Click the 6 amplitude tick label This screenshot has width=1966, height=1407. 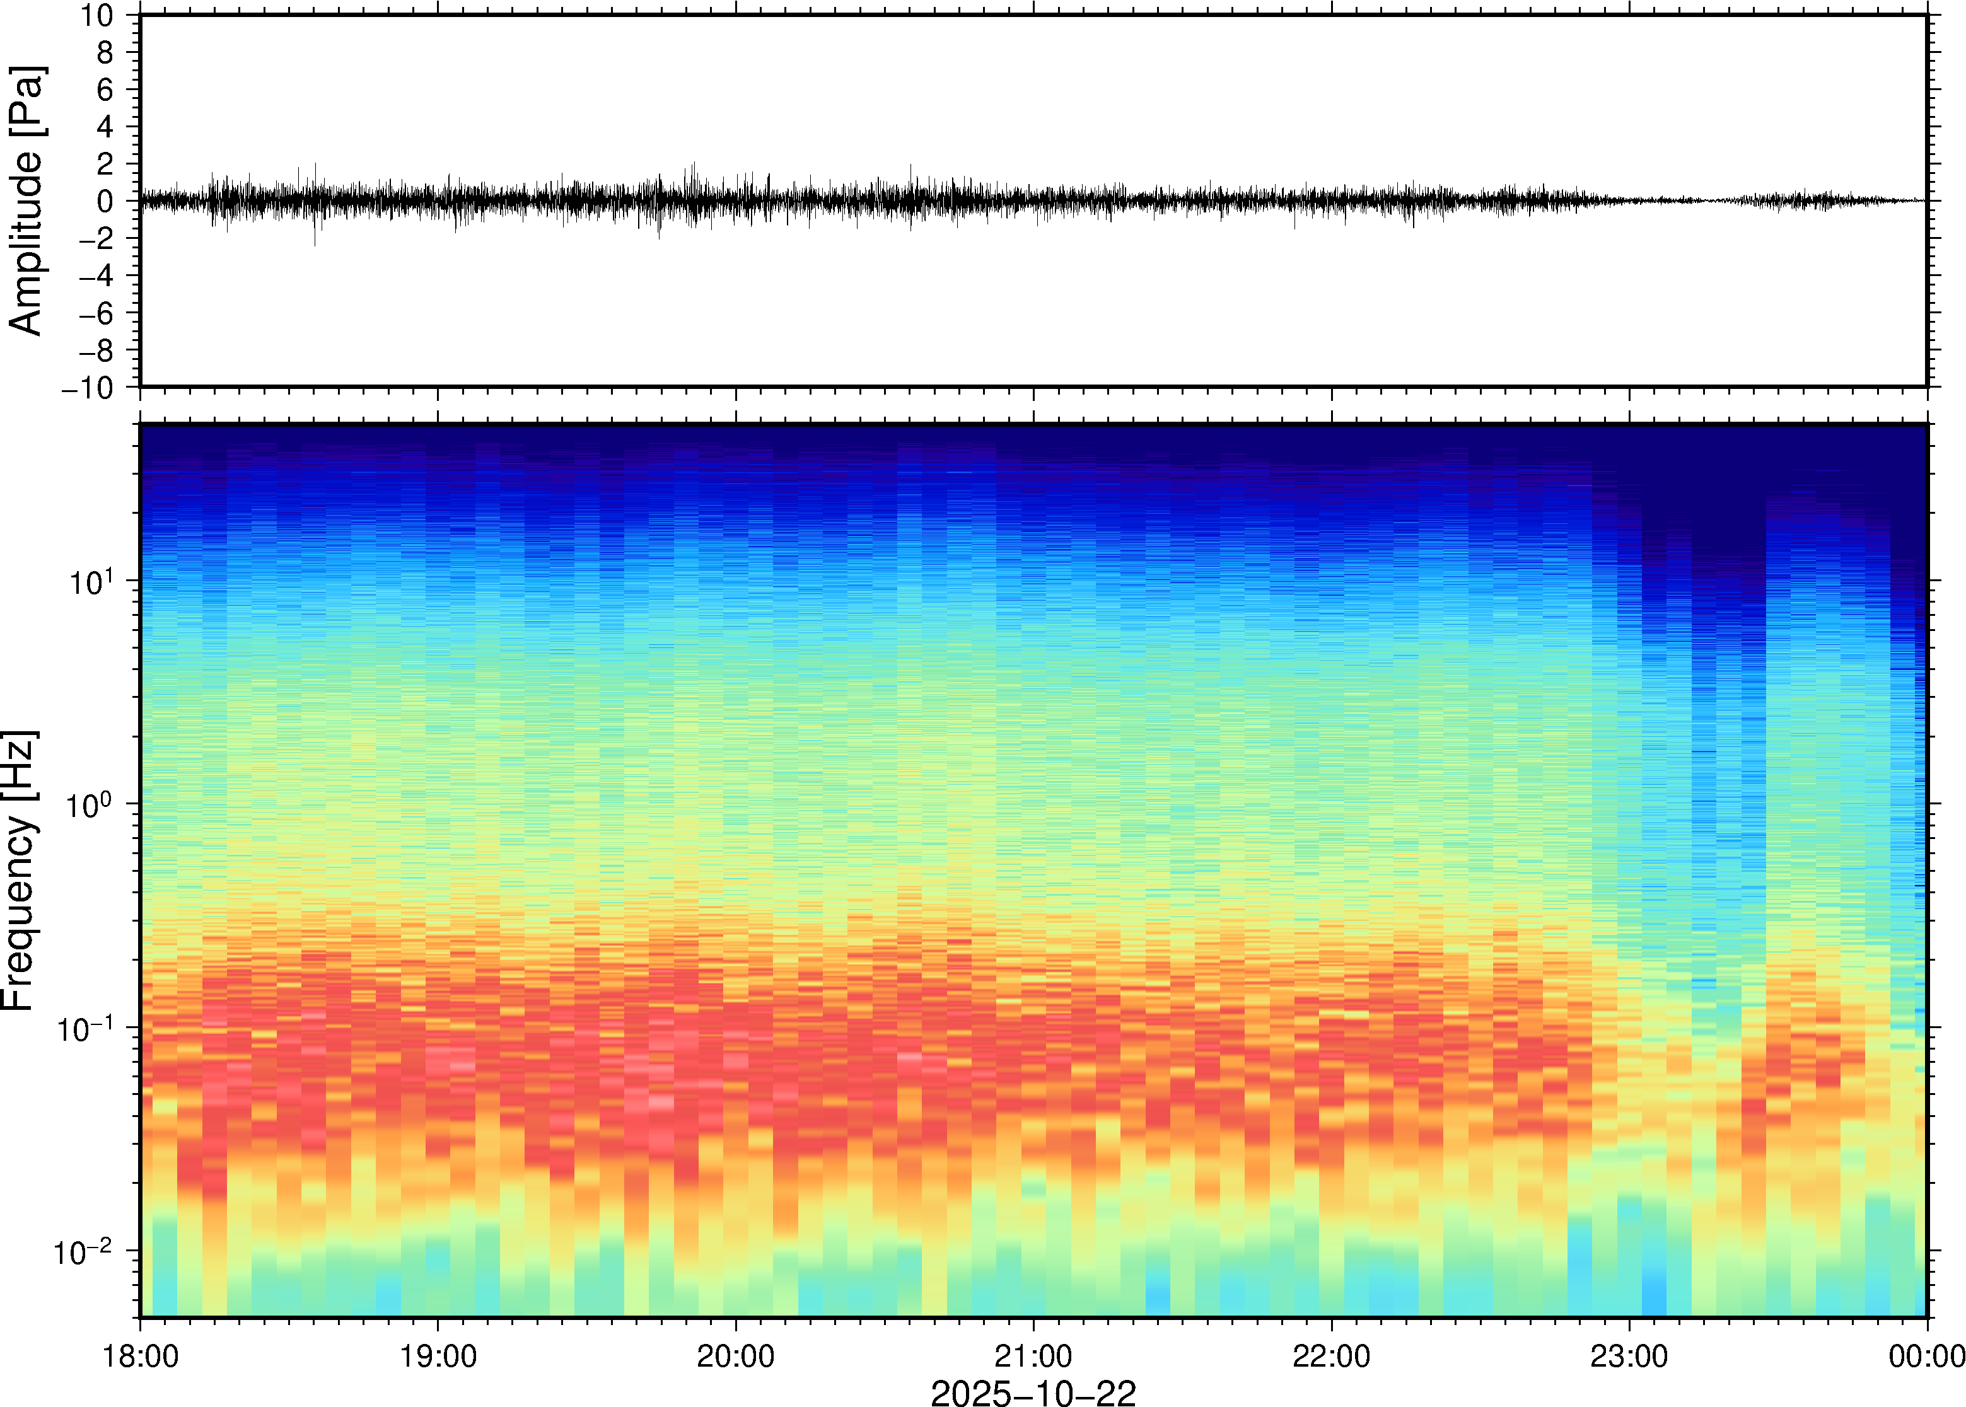point(106,90)
